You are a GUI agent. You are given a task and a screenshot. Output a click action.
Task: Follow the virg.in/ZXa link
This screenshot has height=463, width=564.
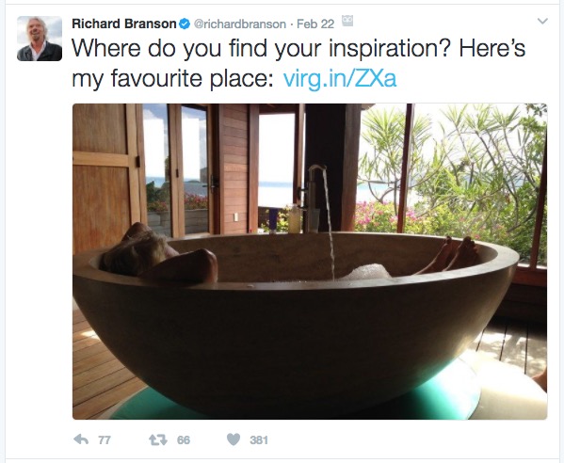tap(340, 79)
